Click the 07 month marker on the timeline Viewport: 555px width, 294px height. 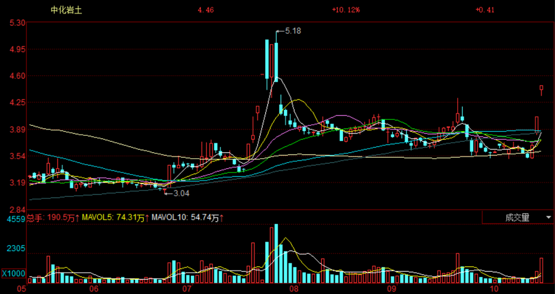point(187,289)
